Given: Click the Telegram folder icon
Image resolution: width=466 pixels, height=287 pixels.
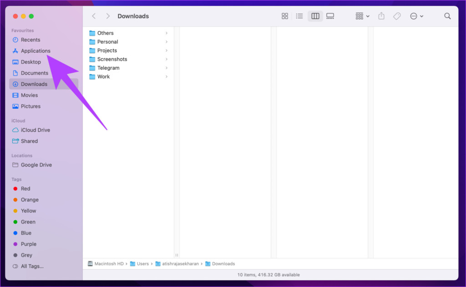Looking at the screenshot, I should (x=92, y=68).
